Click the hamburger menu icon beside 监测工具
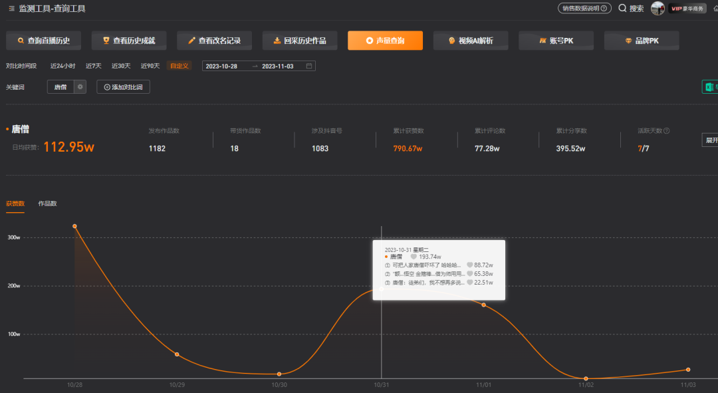 pyautogui.click(x=11, y=9)
